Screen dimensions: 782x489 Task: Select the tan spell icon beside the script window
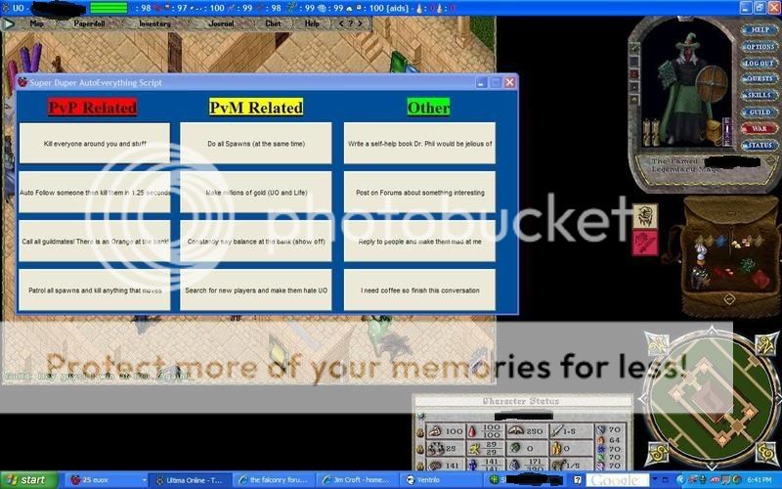(x=645, y=216)
